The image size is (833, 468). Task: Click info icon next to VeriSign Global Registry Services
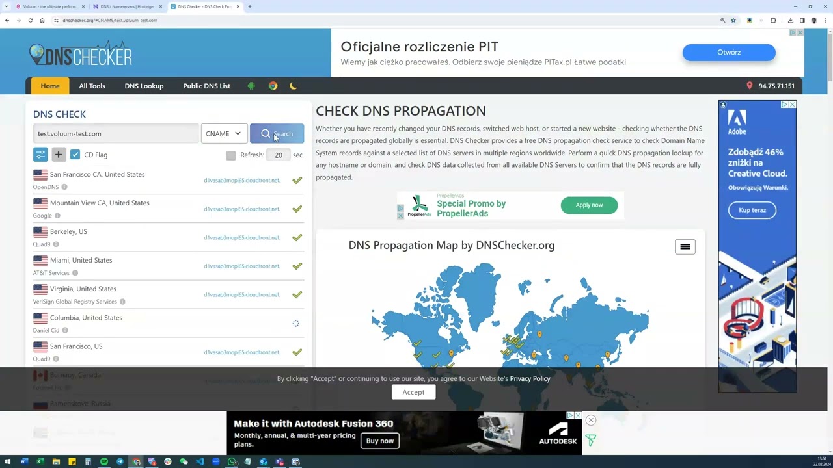point(122,302)
